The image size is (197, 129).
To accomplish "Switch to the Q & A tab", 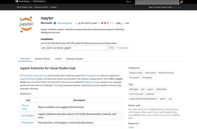I will [58, 59].
